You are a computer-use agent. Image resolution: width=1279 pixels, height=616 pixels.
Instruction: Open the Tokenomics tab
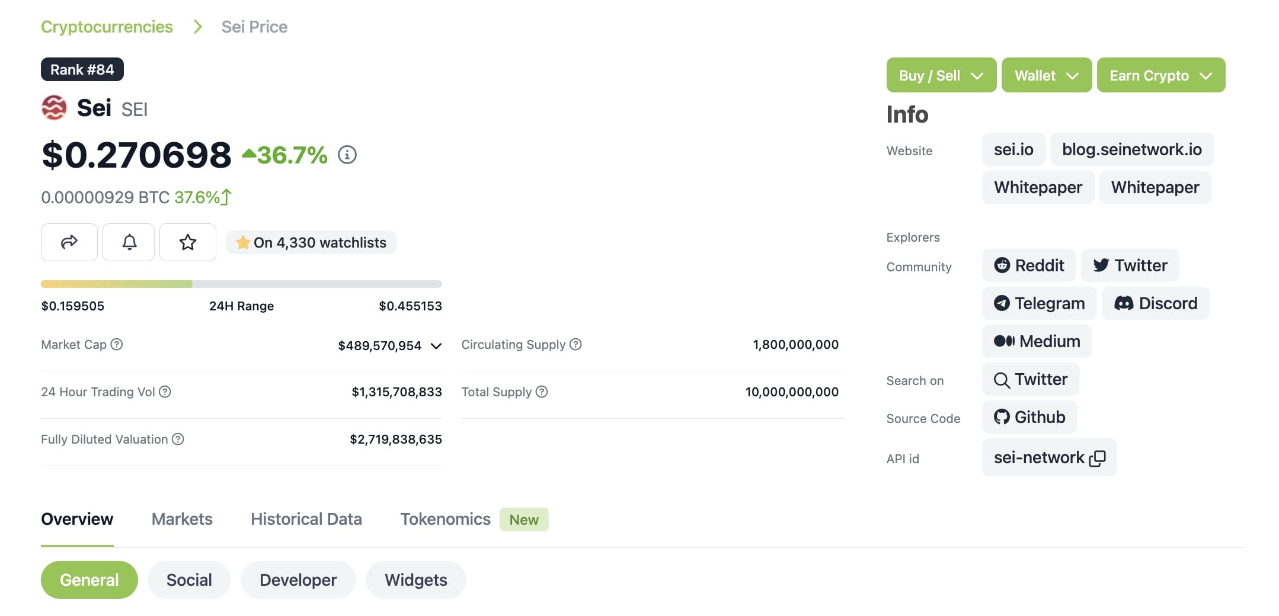coord(445,519)
